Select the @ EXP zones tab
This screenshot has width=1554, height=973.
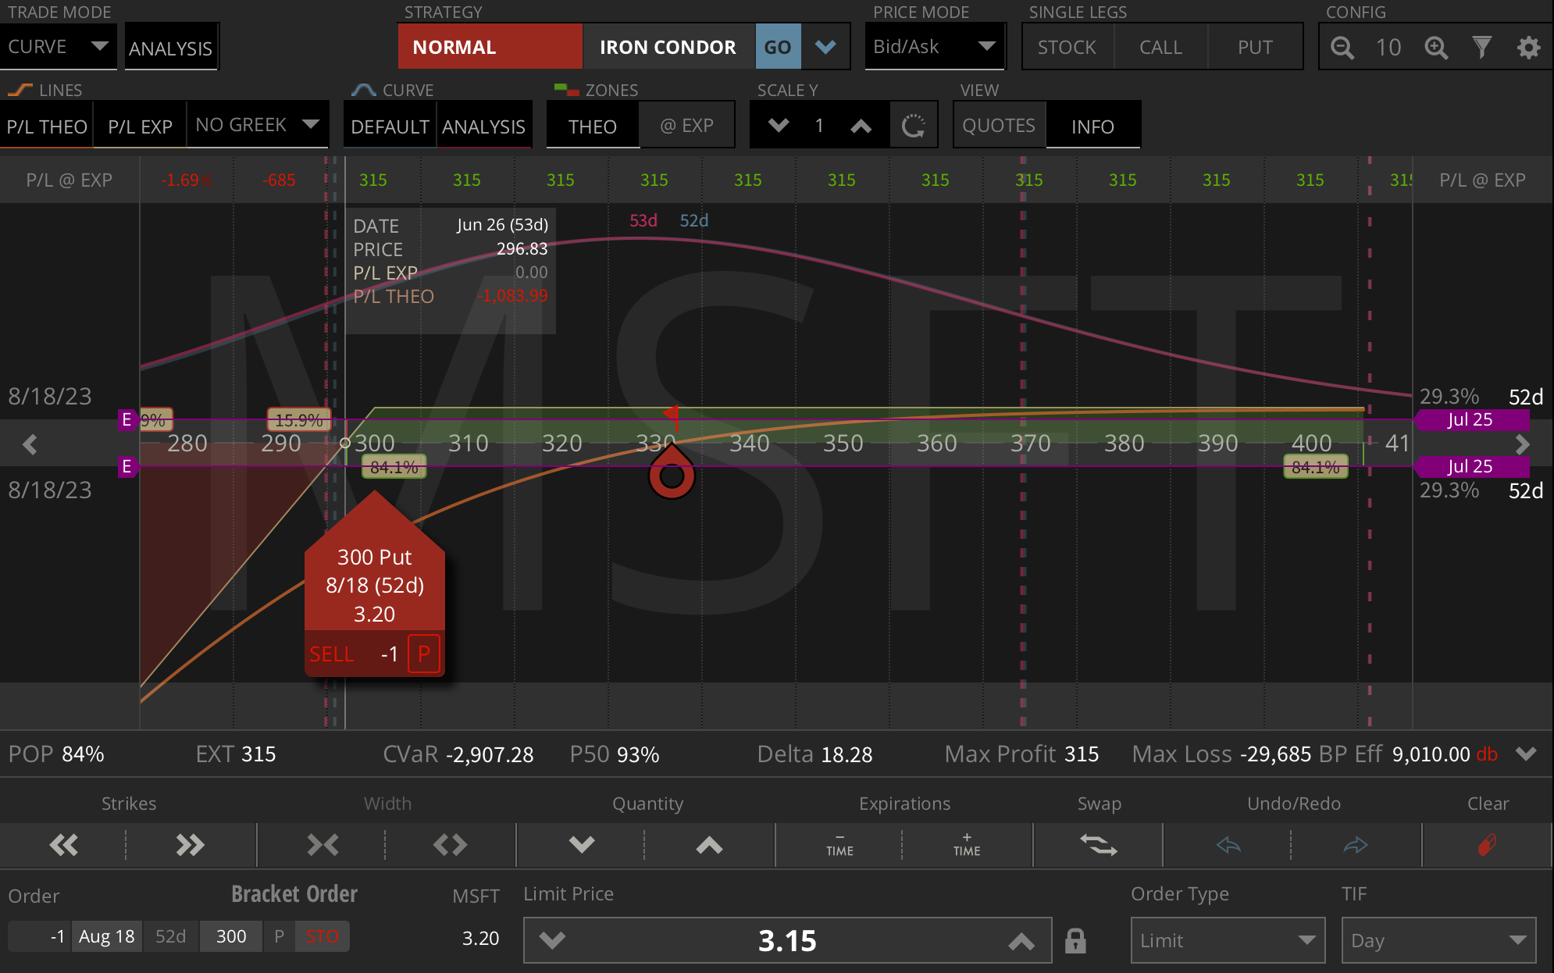pos(687,125)
